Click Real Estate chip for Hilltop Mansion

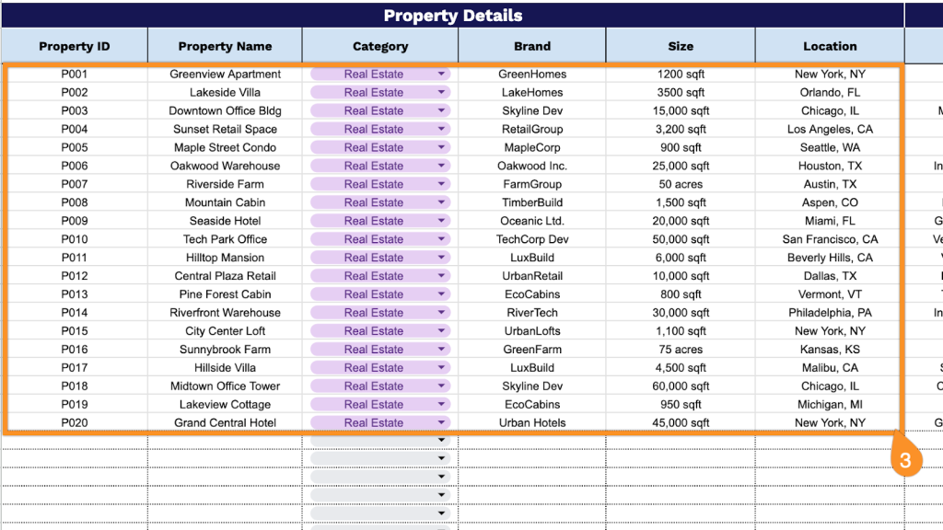point(374,258)
